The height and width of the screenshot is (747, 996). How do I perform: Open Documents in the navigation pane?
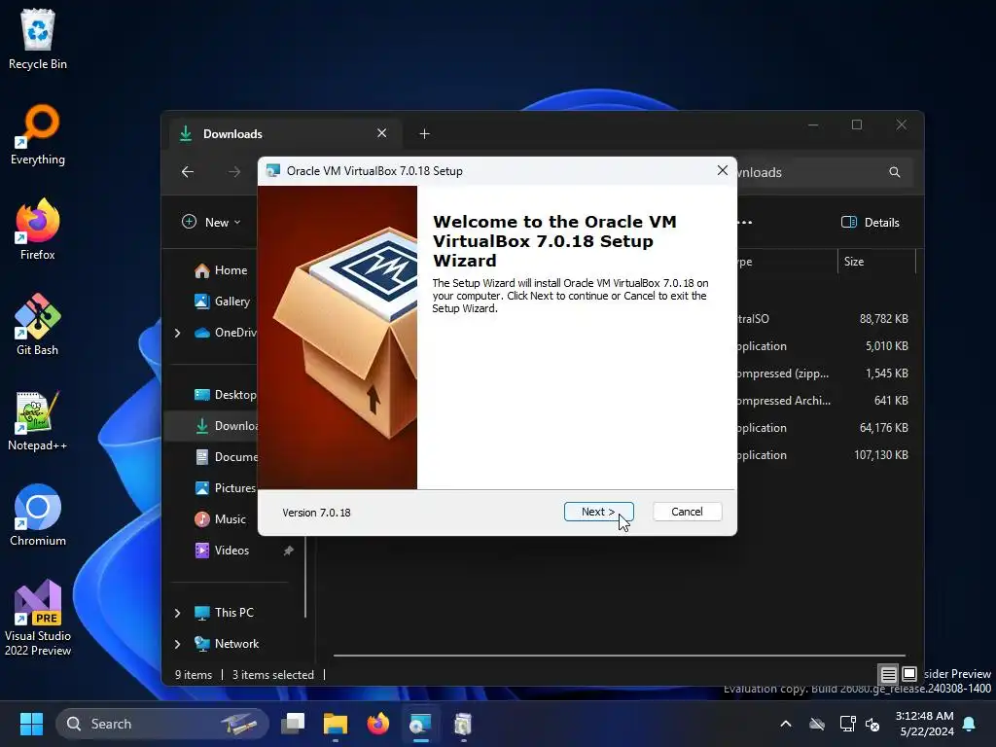226,457
